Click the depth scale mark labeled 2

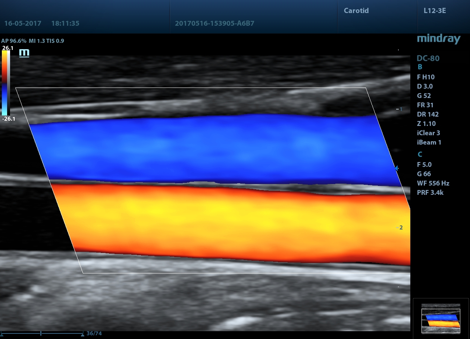tap(400, 228)
